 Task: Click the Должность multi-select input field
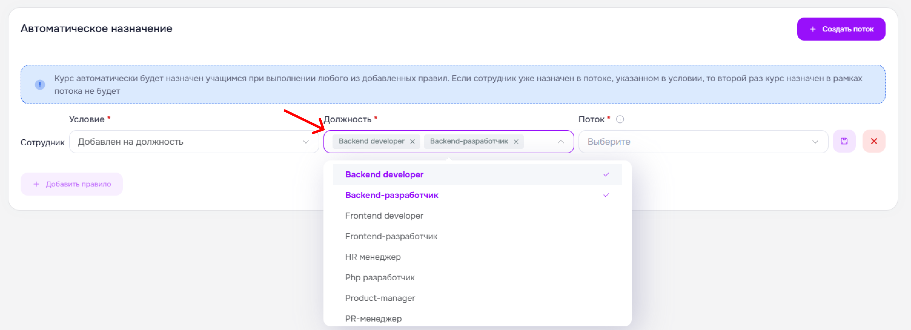[449, 141]
